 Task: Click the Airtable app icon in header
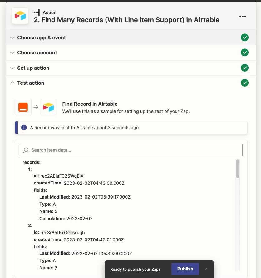[20, 16]
